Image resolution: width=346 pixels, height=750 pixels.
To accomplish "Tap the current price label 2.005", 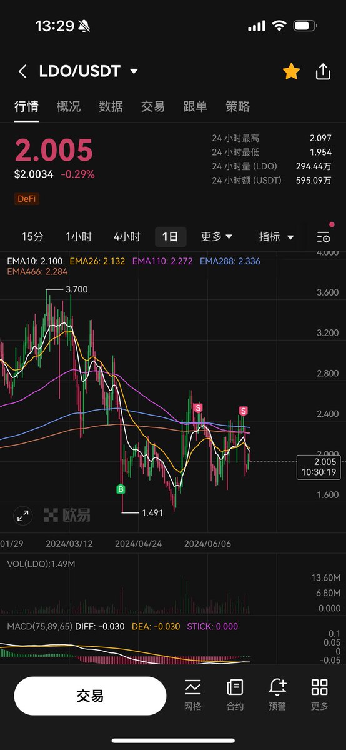I will coord(319,466).
